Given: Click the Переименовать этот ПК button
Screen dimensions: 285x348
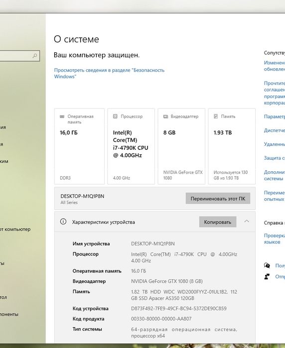Looking at the screenshot, I should (x=218, y=199).
